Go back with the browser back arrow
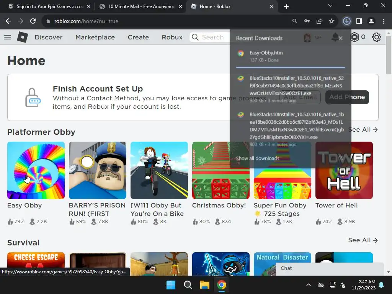The image size is (392, 294). [x=8, y=21]
